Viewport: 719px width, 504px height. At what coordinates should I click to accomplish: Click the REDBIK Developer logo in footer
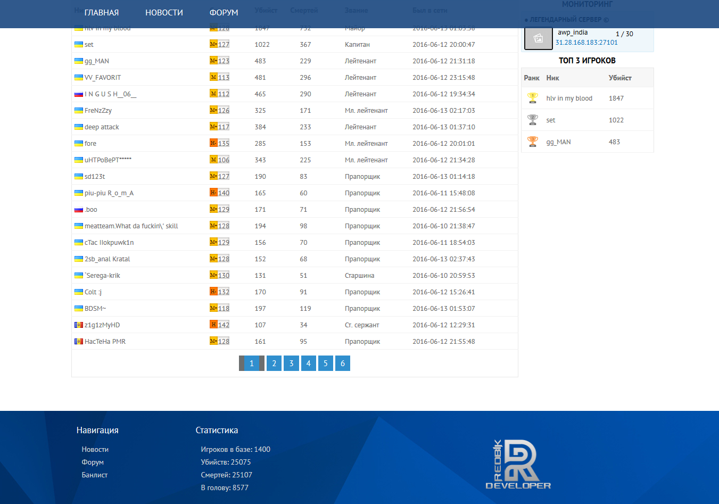pyautogui.click(x=518, y=464)
